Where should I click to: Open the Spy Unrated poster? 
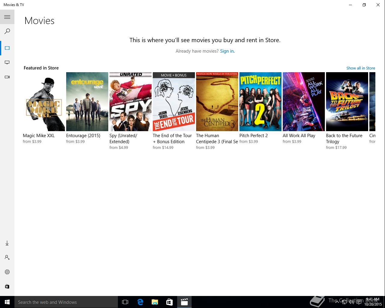point(131,102)
